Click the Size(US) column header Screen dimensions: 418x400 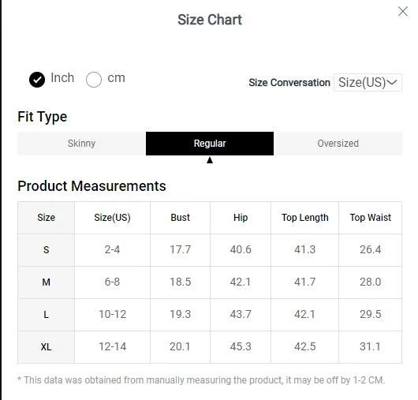pos(112,218)
